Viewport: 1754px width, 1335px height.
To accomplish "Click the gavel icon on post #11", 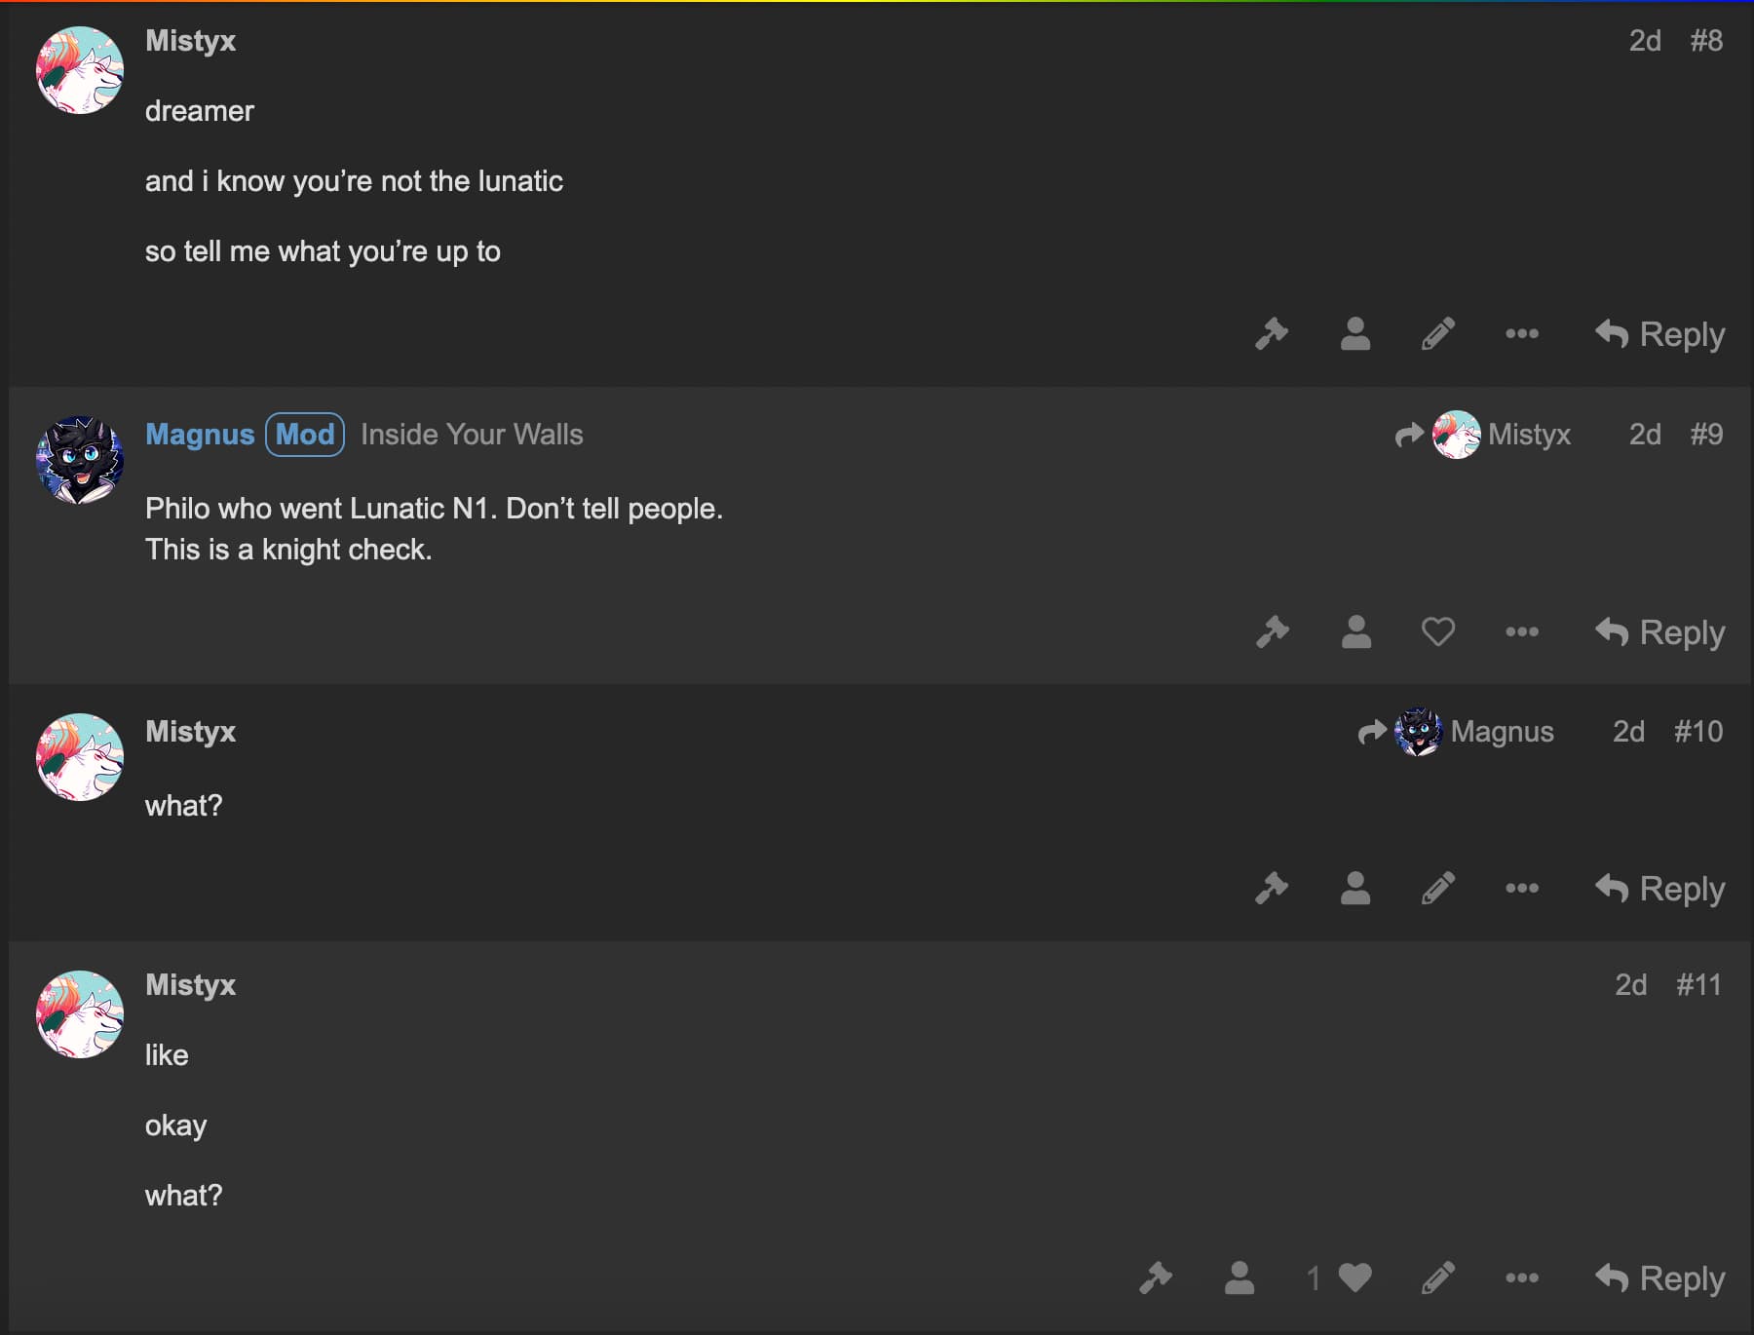I will pos(1156,1278).
